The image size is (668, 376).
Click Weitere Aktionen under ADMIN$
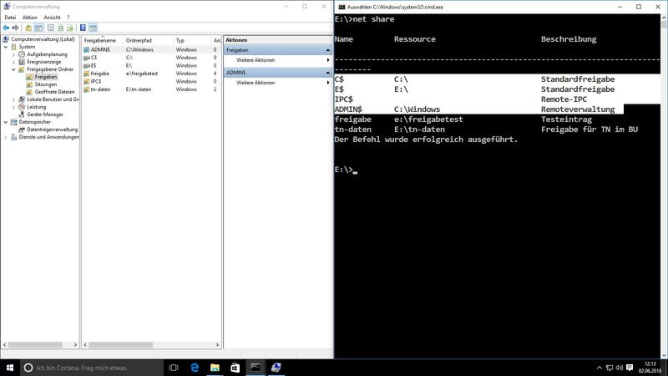(x=255, y=83)
